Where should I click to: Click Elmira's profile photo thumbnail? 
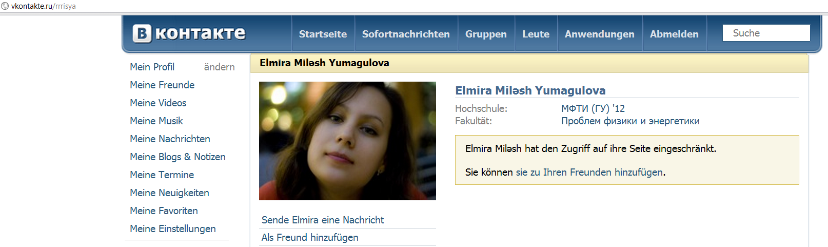pyautogui.click(x=347, y=141)
